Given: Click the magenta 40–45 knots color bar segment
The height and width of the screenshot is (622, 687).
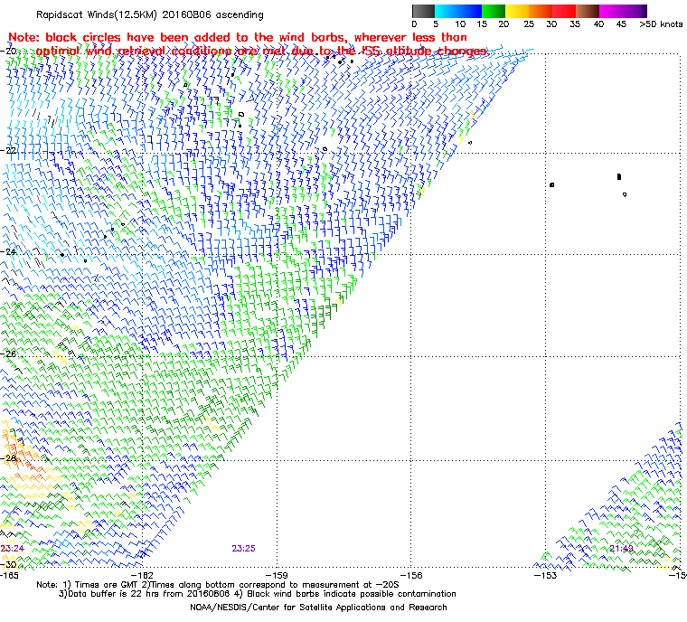Looking at the screenshot, I should point(611,11).
